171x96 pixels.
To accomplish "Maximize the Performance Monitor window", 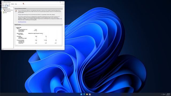I will point(60,2).
